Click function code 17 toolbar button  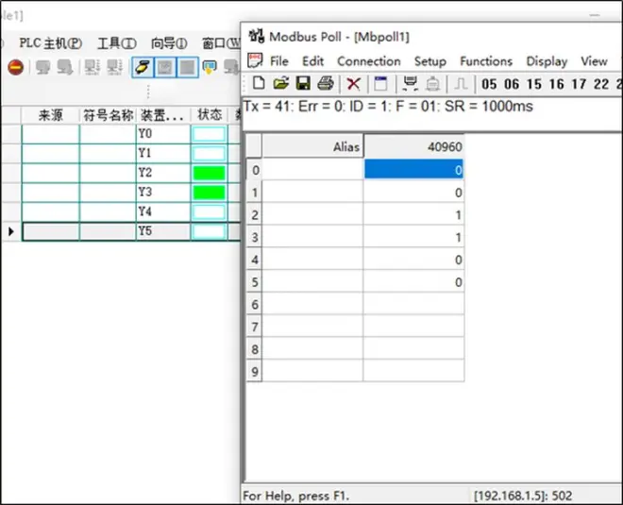point(579,84)
